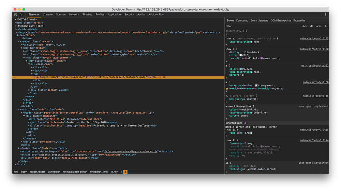Expand the #shadow-root (open) node
Viewport: 341px width, 191px height.
click(16, 26)
